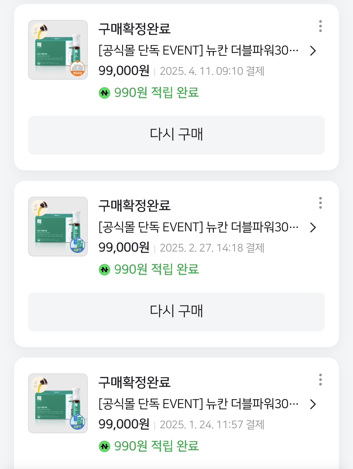
Task: Open more options for the April 11 order
Action: pyautogui.click(x=320, y=26)
